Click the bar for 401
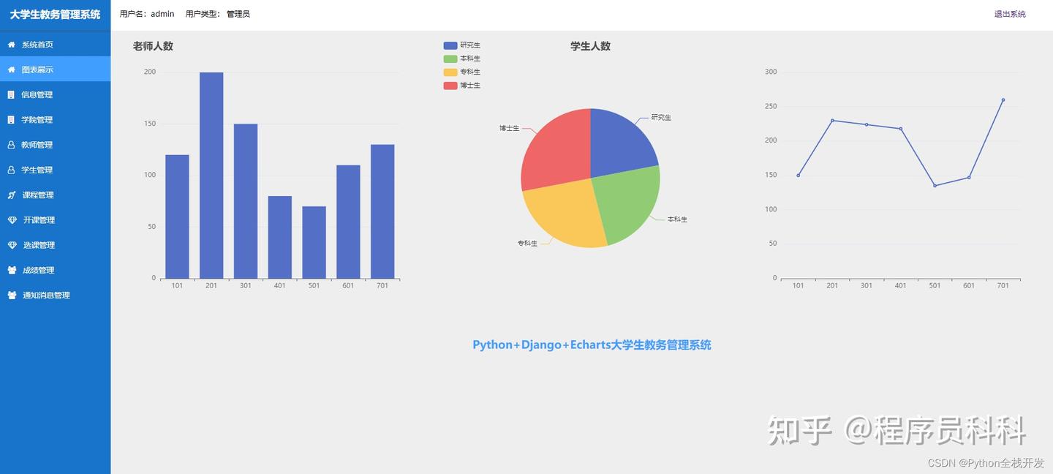This screenshot has height=474, width=1053. 280,237
